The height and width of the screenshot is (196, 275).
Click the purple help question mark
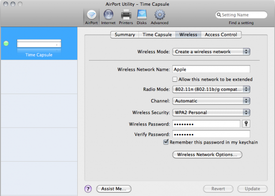(88, 189)
